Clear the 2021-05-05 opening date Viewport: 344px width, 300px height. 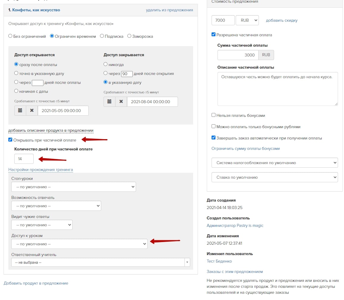[32, 110]
